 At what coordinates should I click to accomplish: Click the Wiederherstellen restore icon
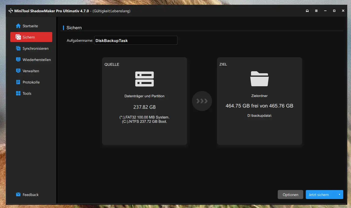18,60
